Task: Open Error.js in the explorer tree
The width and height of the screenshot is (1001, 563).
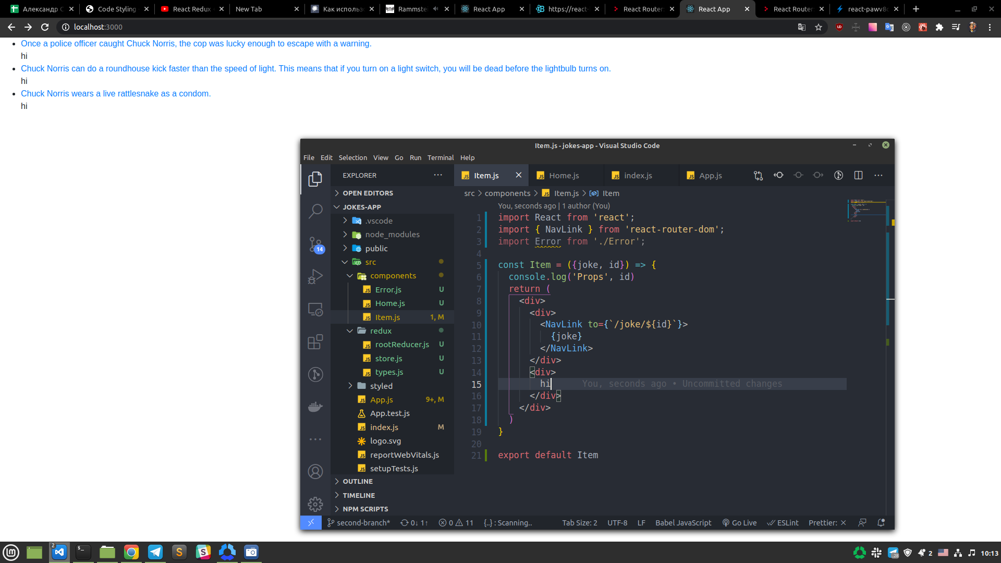Action: click(x=392, y=290)
